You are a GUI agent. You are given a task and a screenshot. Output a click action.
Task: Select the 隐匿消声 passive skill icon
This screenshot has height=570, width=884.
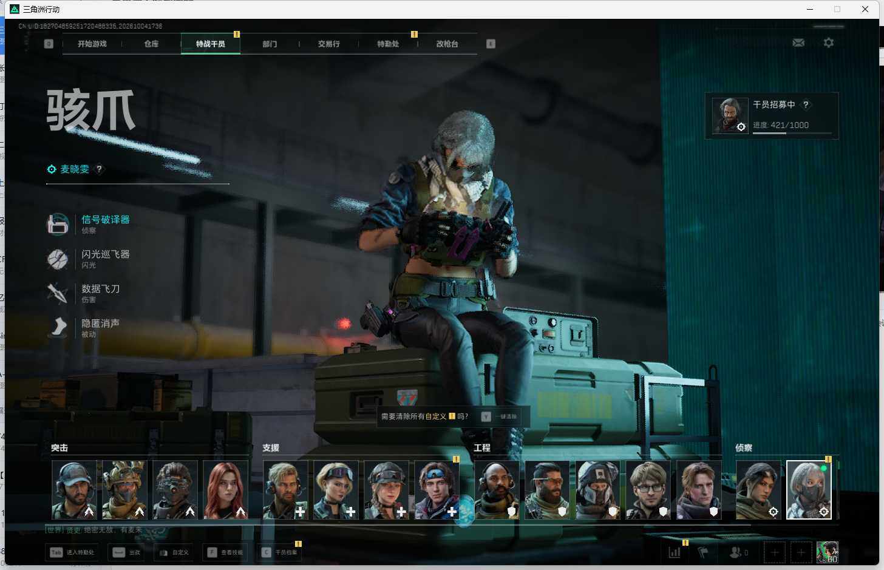tap(58, 328)
